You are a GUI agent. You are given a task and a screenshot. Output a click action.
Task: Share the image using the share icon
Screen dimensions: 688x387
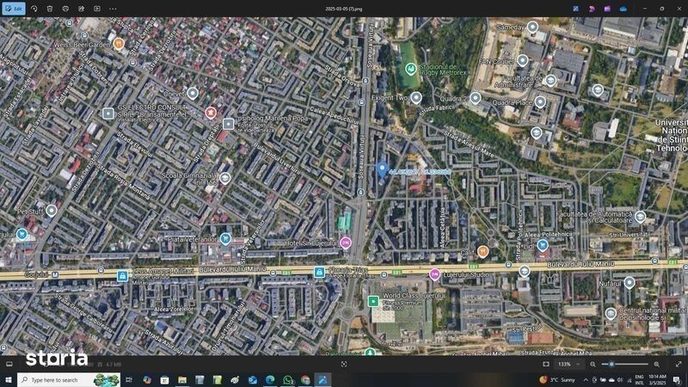pyautogui.click(x=81, y=9)
